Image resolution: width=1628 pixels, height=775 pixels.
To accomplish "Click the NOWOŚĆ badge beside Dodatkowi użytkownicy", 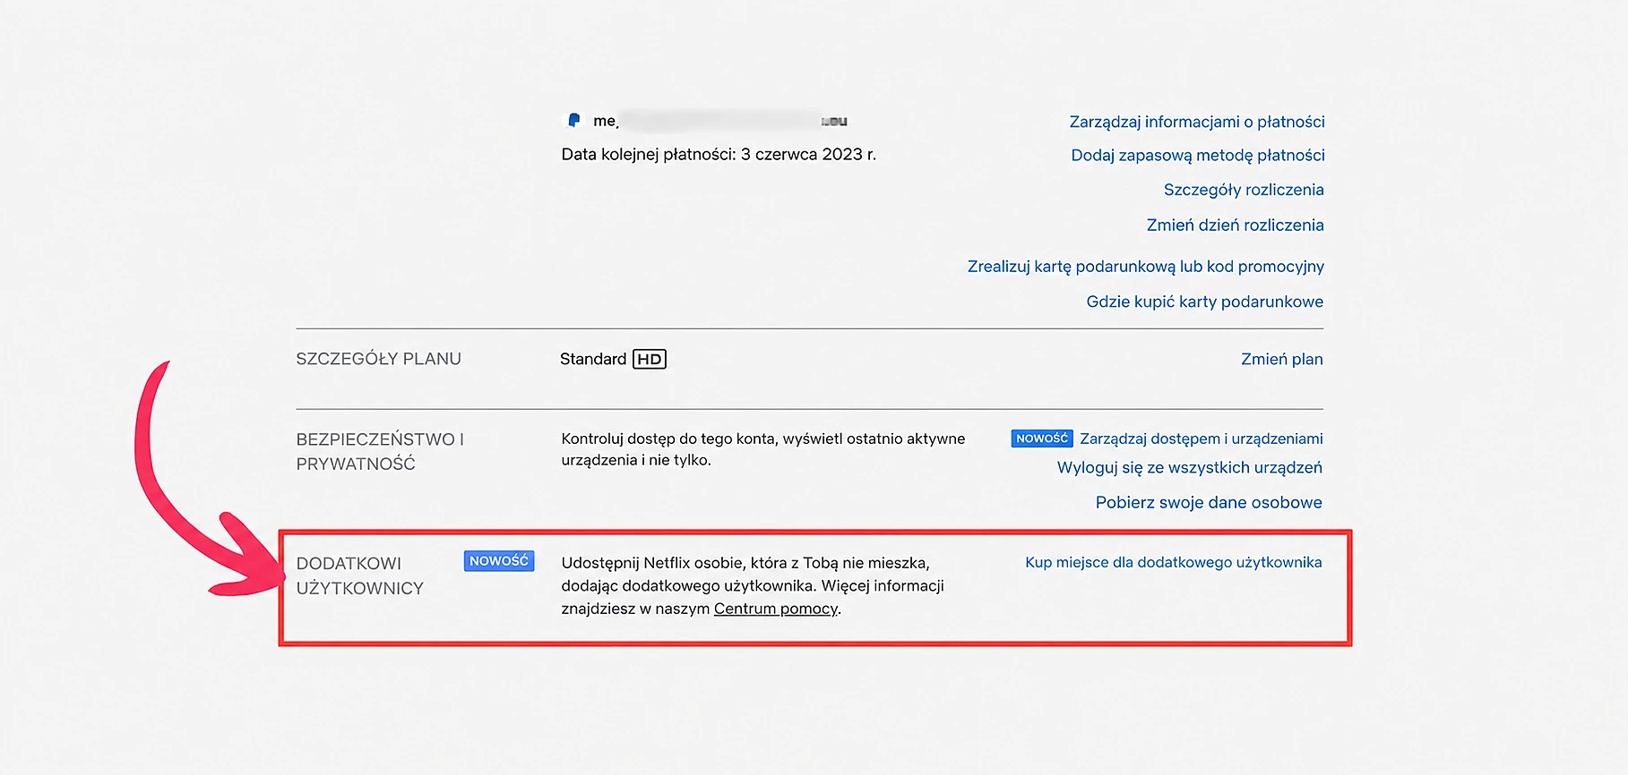I will pyautogui.click(x=499, y=561).
